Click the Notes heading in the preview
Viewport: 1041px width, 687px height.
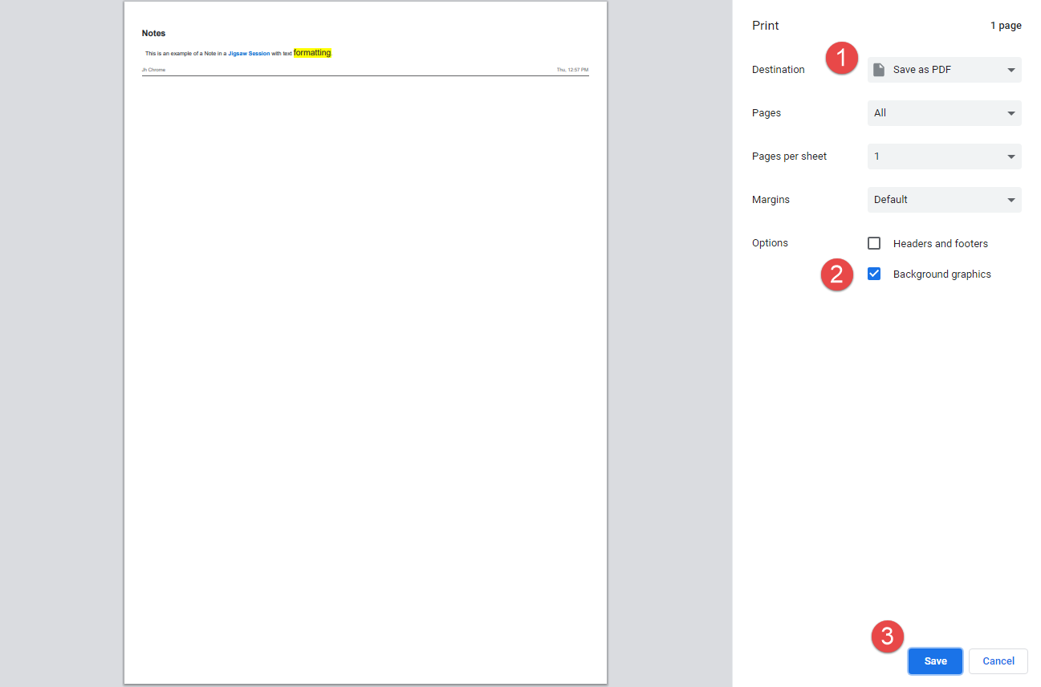[x=153, y=34]
